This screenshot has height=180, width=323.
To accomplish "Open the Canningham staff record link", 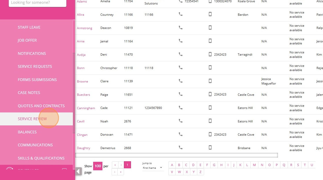I will pyautogui.click(x=86, y=108).
